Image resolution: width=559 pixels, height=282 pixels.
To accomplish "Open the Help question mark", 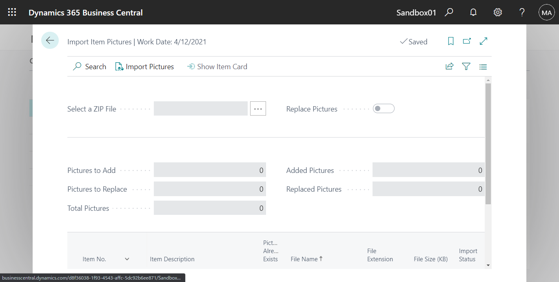I will (x=521, y=12).
